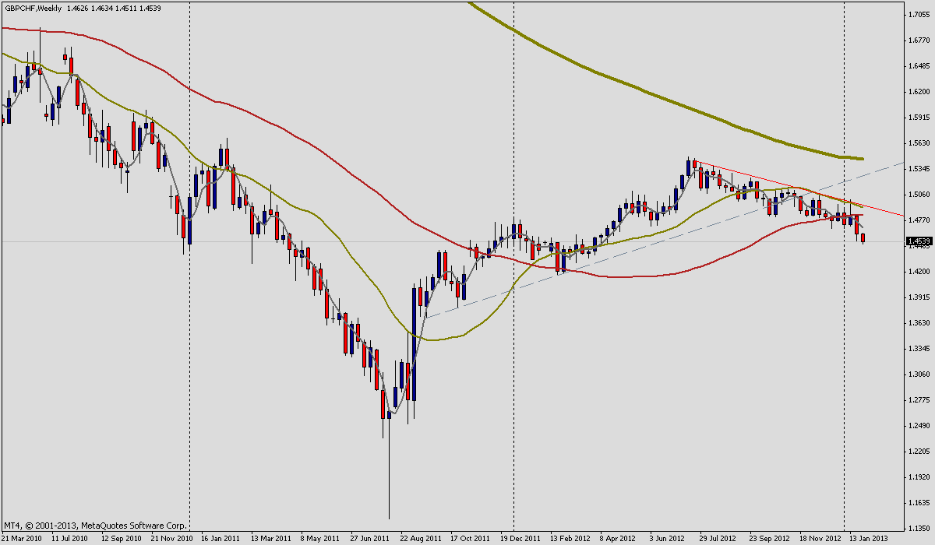This screenshot has height=545, width=935.
Task: Click the 13 Jan 2013 date label
Action: [867, 538]
